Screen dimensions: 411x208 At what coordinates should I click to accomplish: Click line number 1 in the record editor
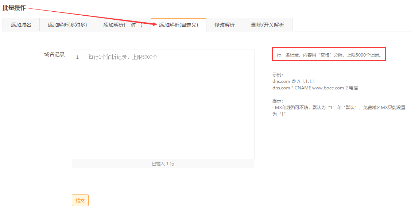[x=77, y=57]
